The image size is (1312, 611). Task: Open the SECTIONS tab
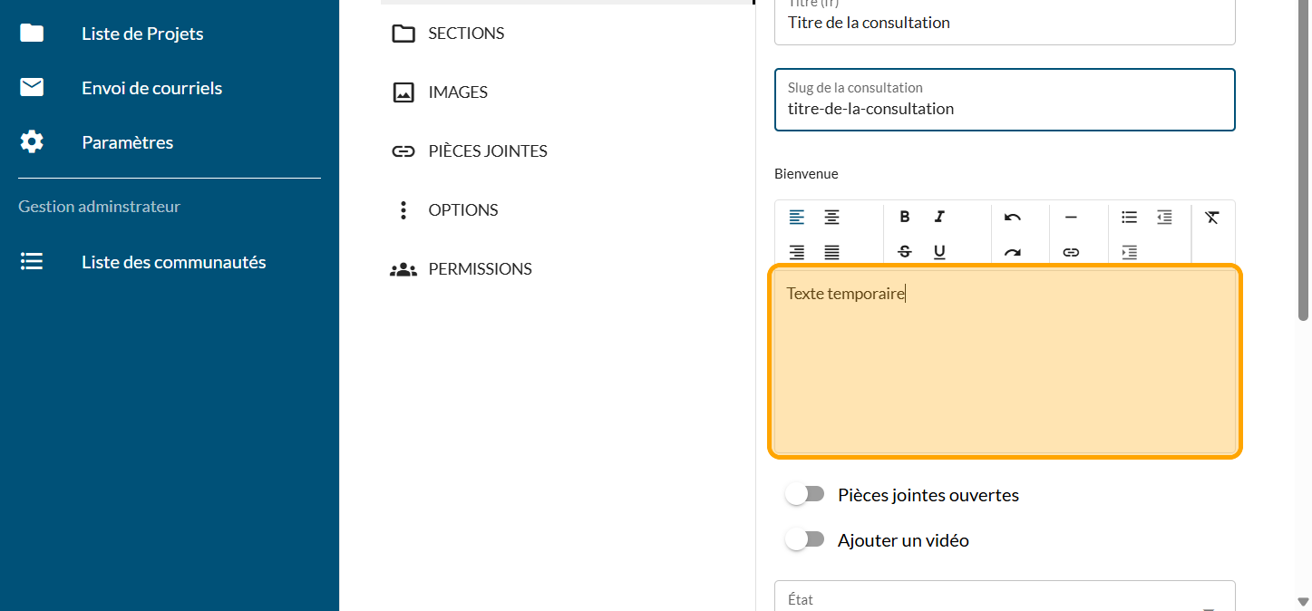click(465, 34)
